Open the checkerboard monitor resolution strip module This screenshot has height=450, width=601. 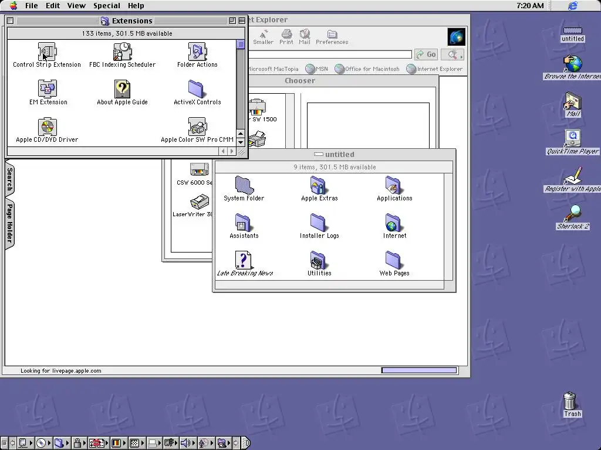click(x=136, y=443)
